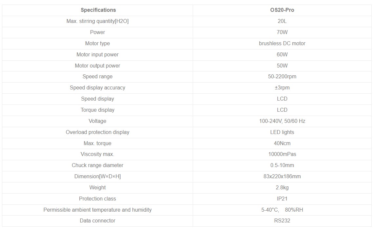
Task: Click the 20L stirring quantity value
Action: (282, 21)
